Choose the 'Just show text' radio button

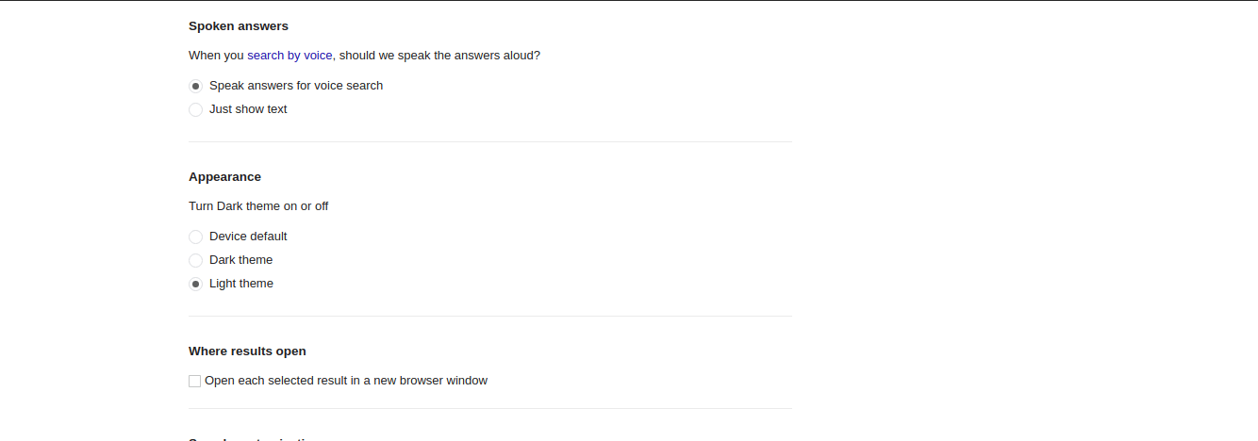(x=195, y=109)
